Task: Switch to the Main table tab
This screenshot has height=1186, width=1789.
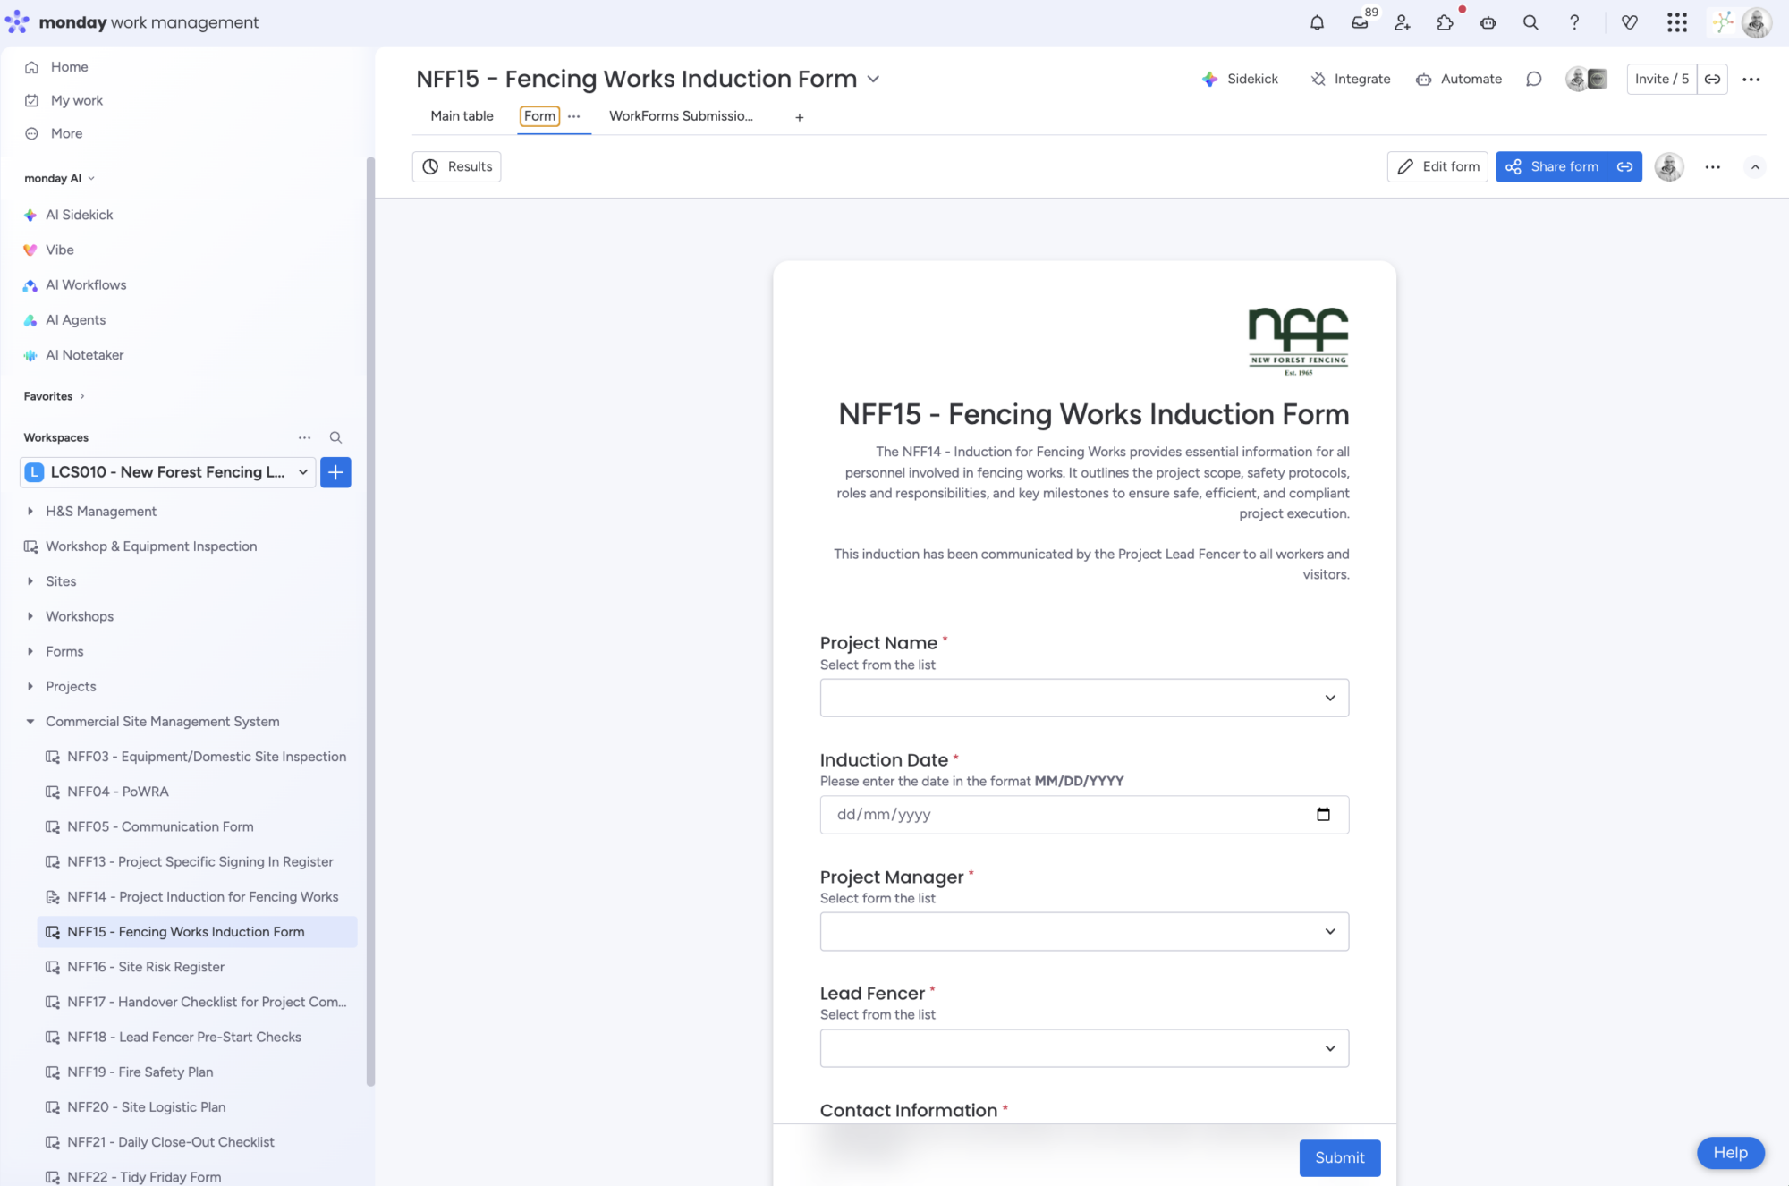Action: 462,116
